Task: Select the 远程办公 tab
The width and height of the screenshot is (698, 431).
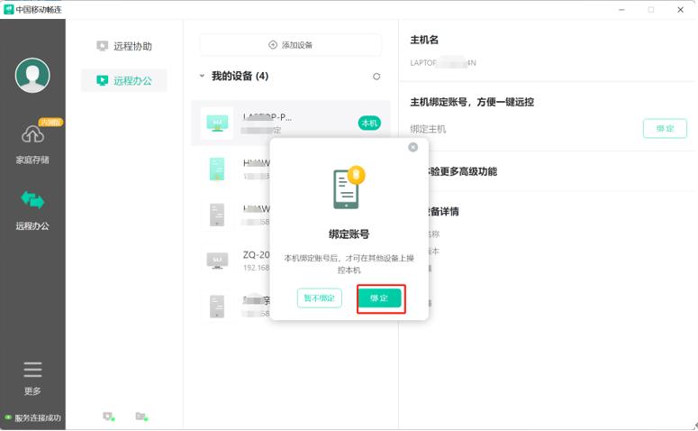Action: pyautogui.click(x=124, y=80)
